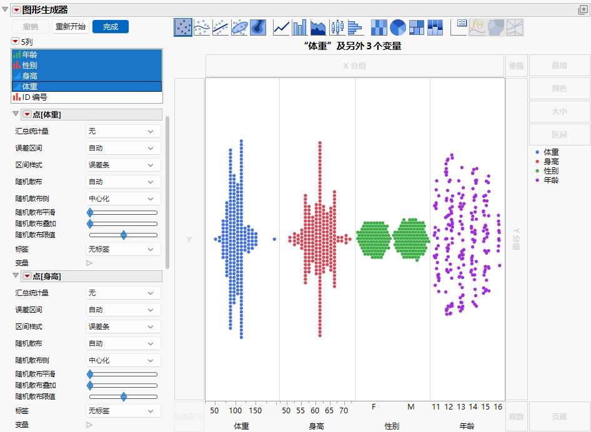Screen dimensions: 591x432
Task: Select the 身高 column in the list
Action: 87,76
